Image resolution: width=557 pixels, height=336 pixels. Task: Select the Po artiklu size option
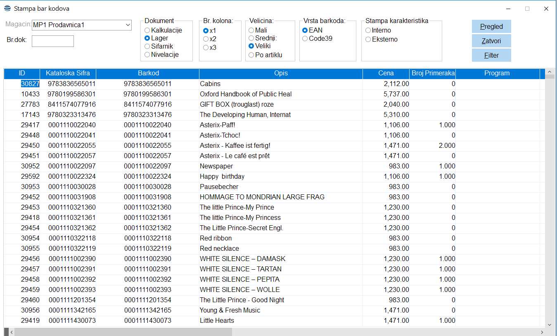[251, 55]
